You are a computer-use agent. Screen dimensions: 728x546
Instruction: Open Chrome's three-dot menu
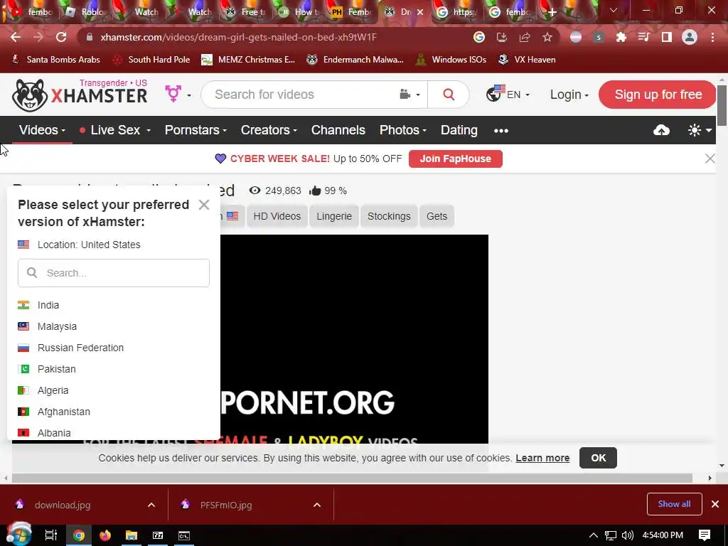[x=712, y=37]
